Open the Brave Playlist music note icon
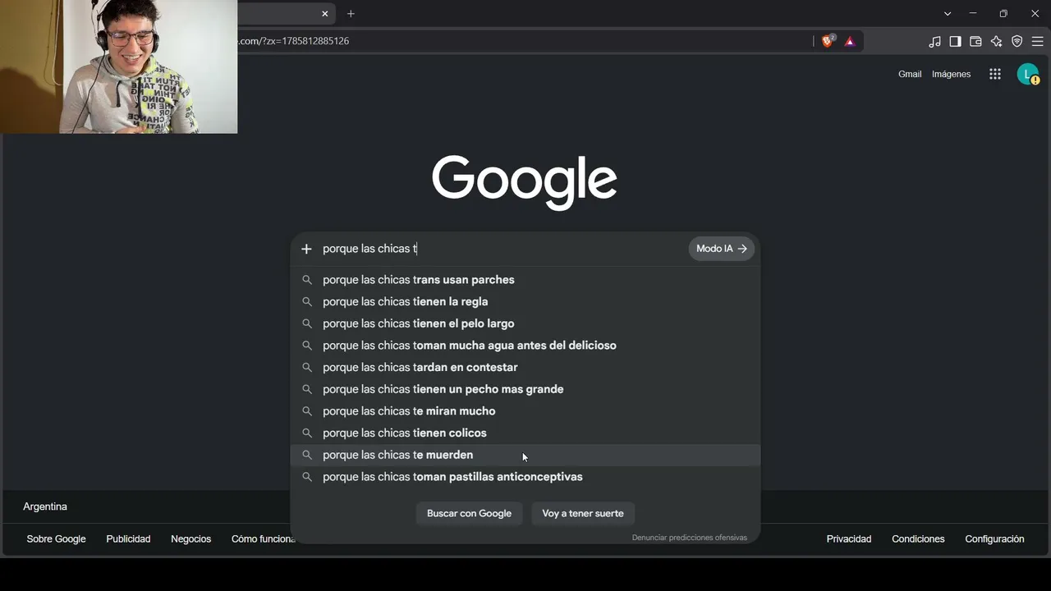 coord(934,41)
